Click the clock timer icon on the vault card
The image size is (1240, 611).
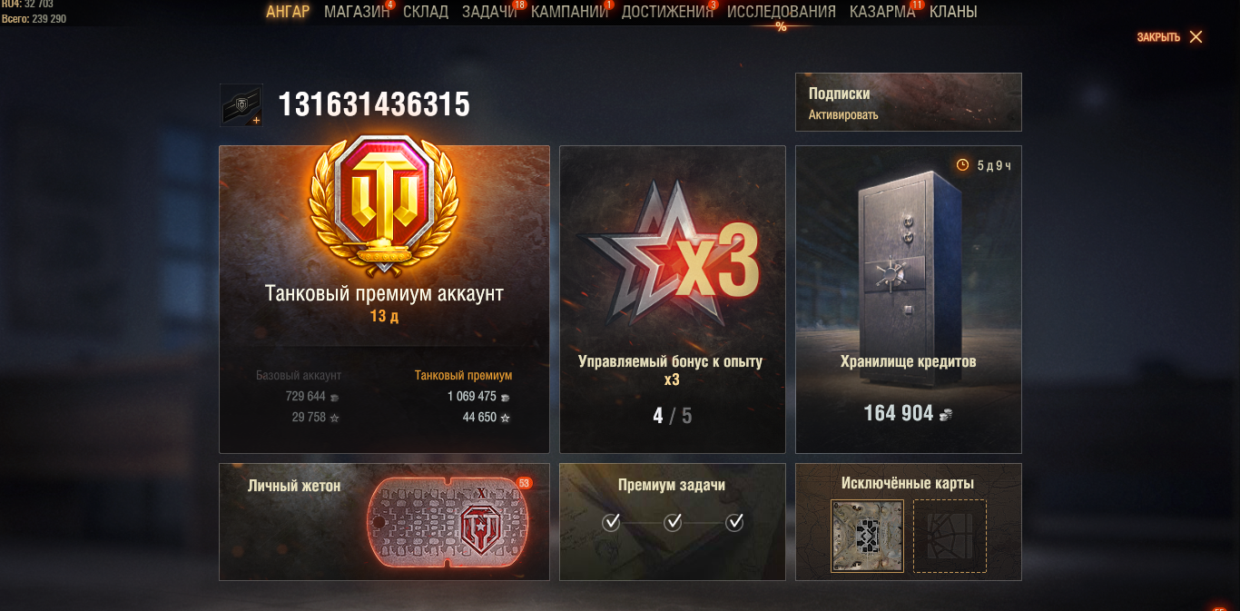click(962, 165)
